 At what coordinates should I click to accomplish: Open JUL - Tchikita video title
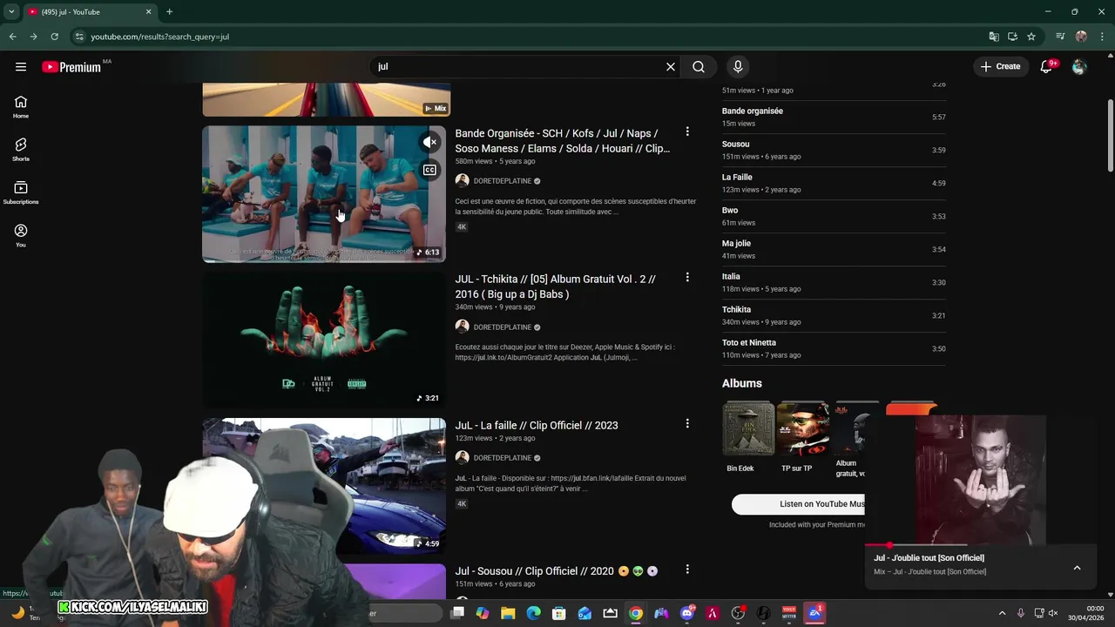coord(555,287)
